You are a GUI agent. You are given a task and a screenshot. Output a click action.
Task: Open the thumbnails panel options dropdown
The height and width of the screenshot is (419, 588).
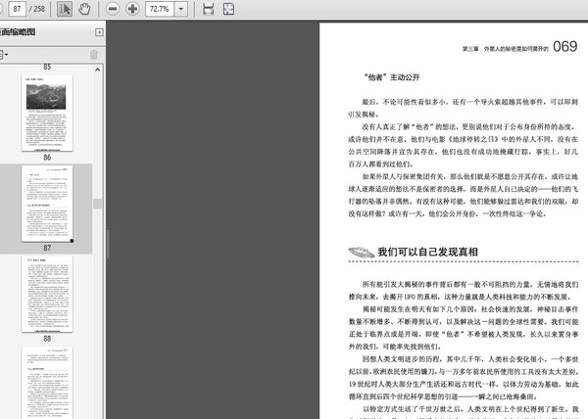coord(3,55)
